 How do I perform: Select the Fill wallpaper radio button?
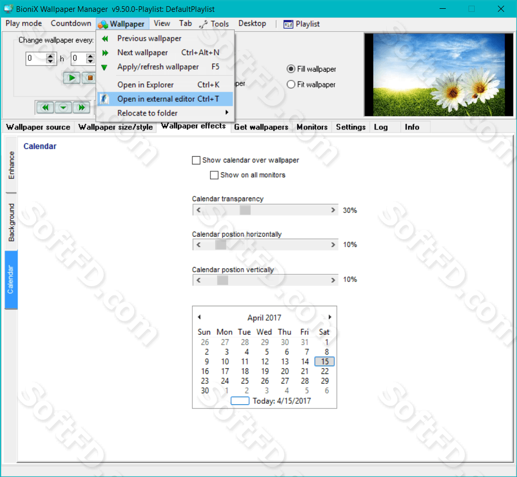point(291,69)
